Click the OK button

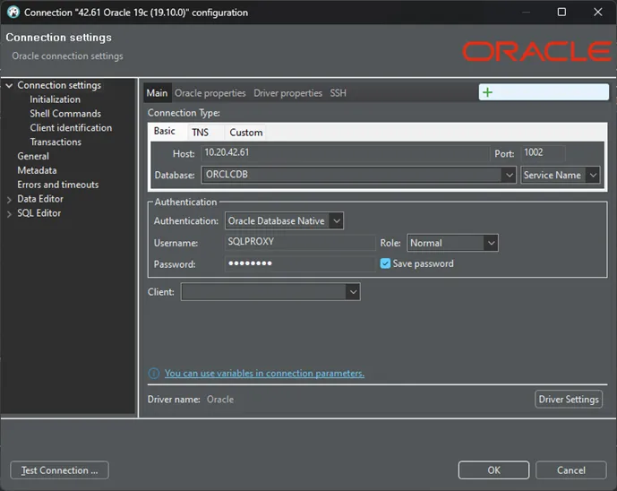[x=493, y=470]
